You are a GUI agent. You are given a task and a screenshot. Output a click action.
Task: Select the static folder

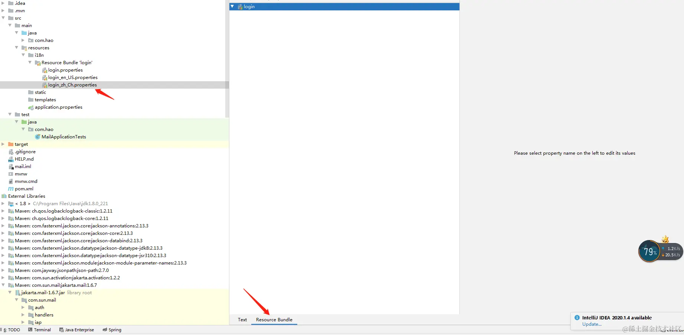click(x=40, y=92)
